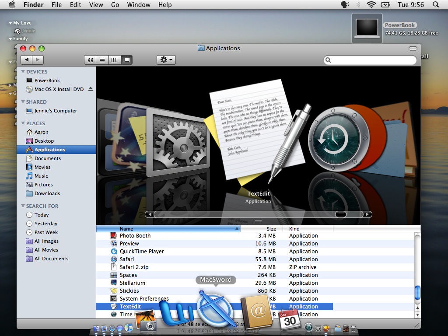Click the Wi-Fi status icon in the menu bar
The image size is (448, 336).
point(371,5)
